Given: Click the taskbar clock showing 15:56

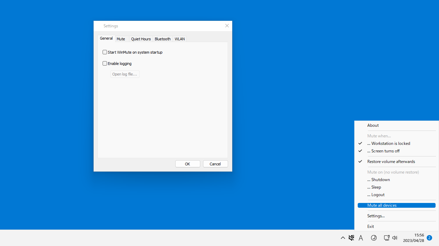Looking at the screenshot, I should 414,238.
